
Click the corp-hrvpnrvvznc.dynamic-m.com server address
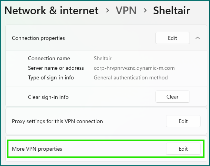tap(134, 68)
